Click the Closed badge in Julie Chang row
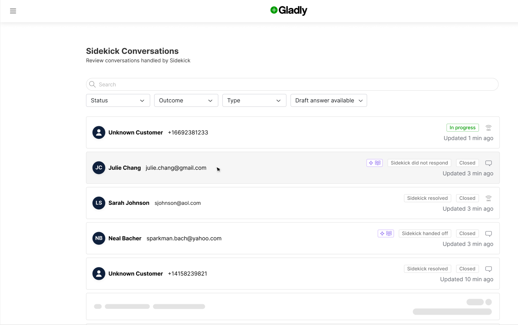 click(467, 163)
